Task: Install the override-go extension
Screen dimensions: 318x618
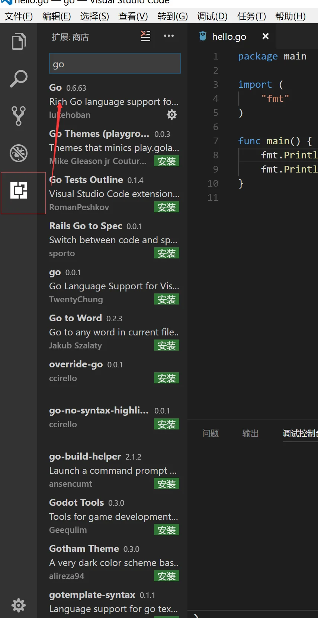Action: [167, 378]
